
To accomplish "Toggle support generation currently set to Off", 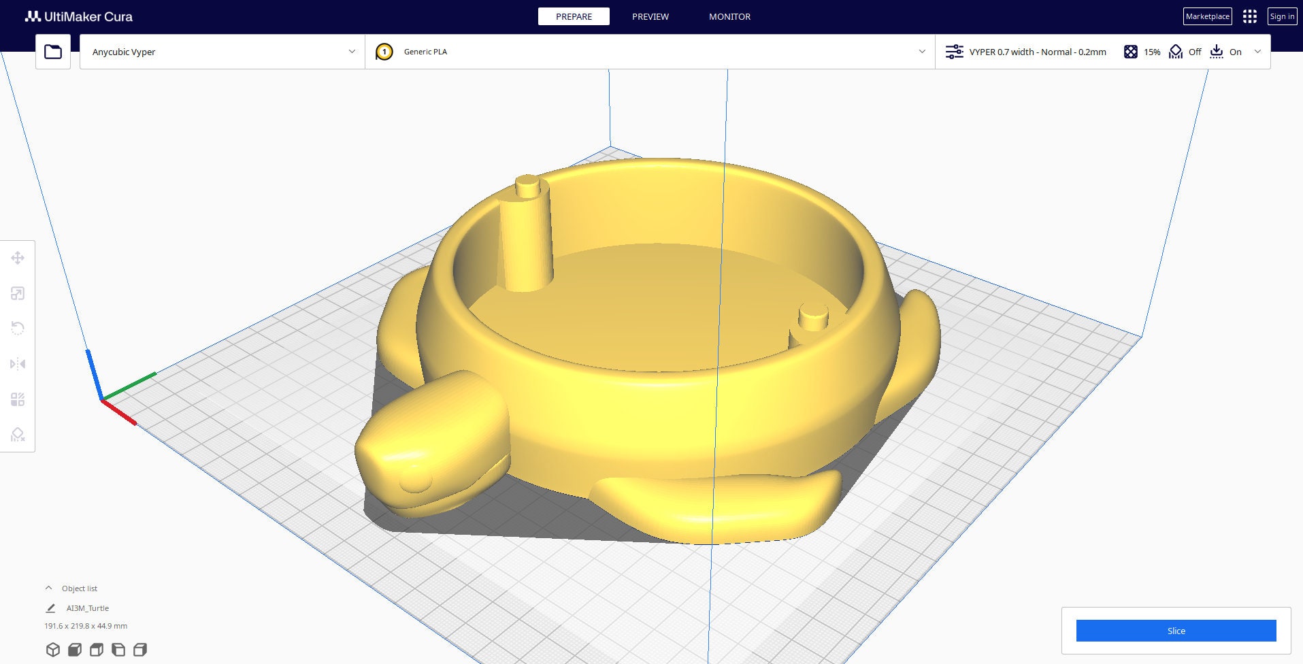I will point(1175,51).
